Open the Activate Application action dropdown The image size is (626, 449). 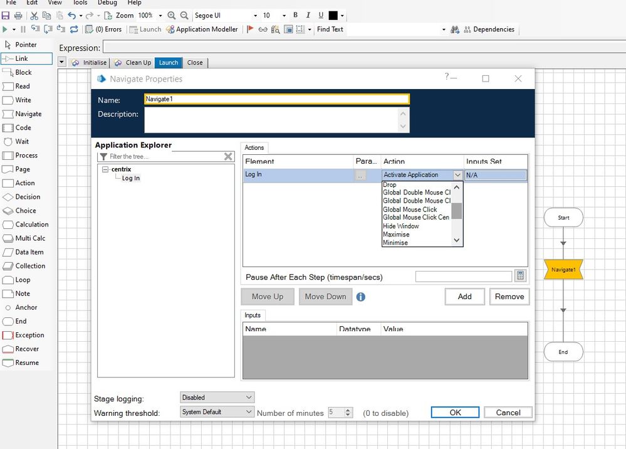[457, 176]
